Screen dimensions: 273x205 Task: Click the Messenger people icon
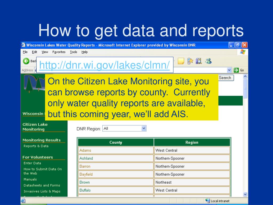click(x=208, y=61)
